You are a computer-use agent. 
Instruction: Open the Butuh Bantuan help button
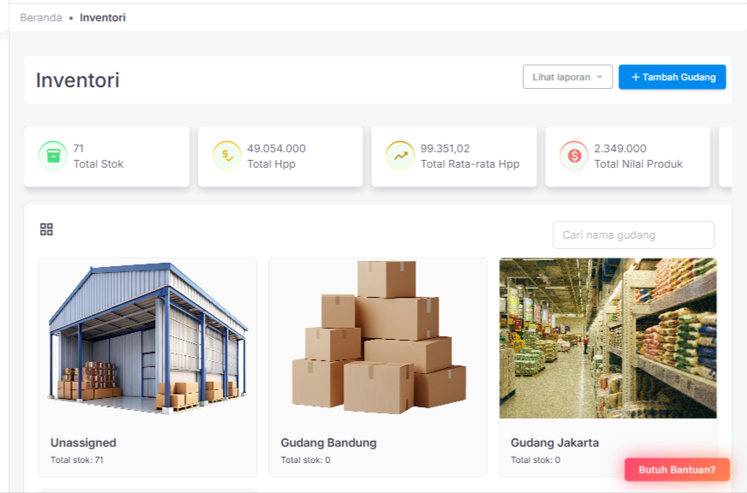click(676, 469)
